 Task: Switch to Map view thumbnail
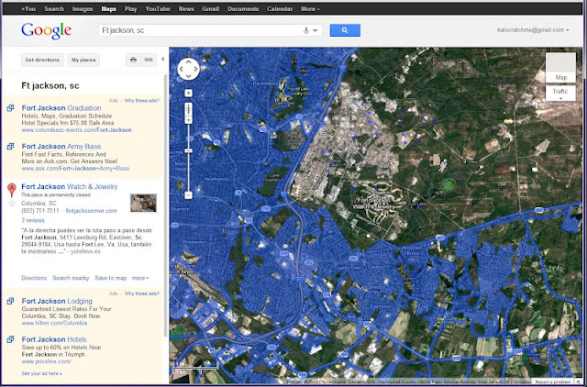pyautogui.click(x=560, y=67)
